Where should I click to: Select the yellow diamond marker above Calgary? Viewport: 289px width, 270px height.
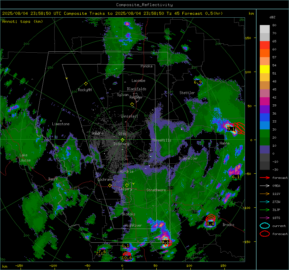point(127,185)
